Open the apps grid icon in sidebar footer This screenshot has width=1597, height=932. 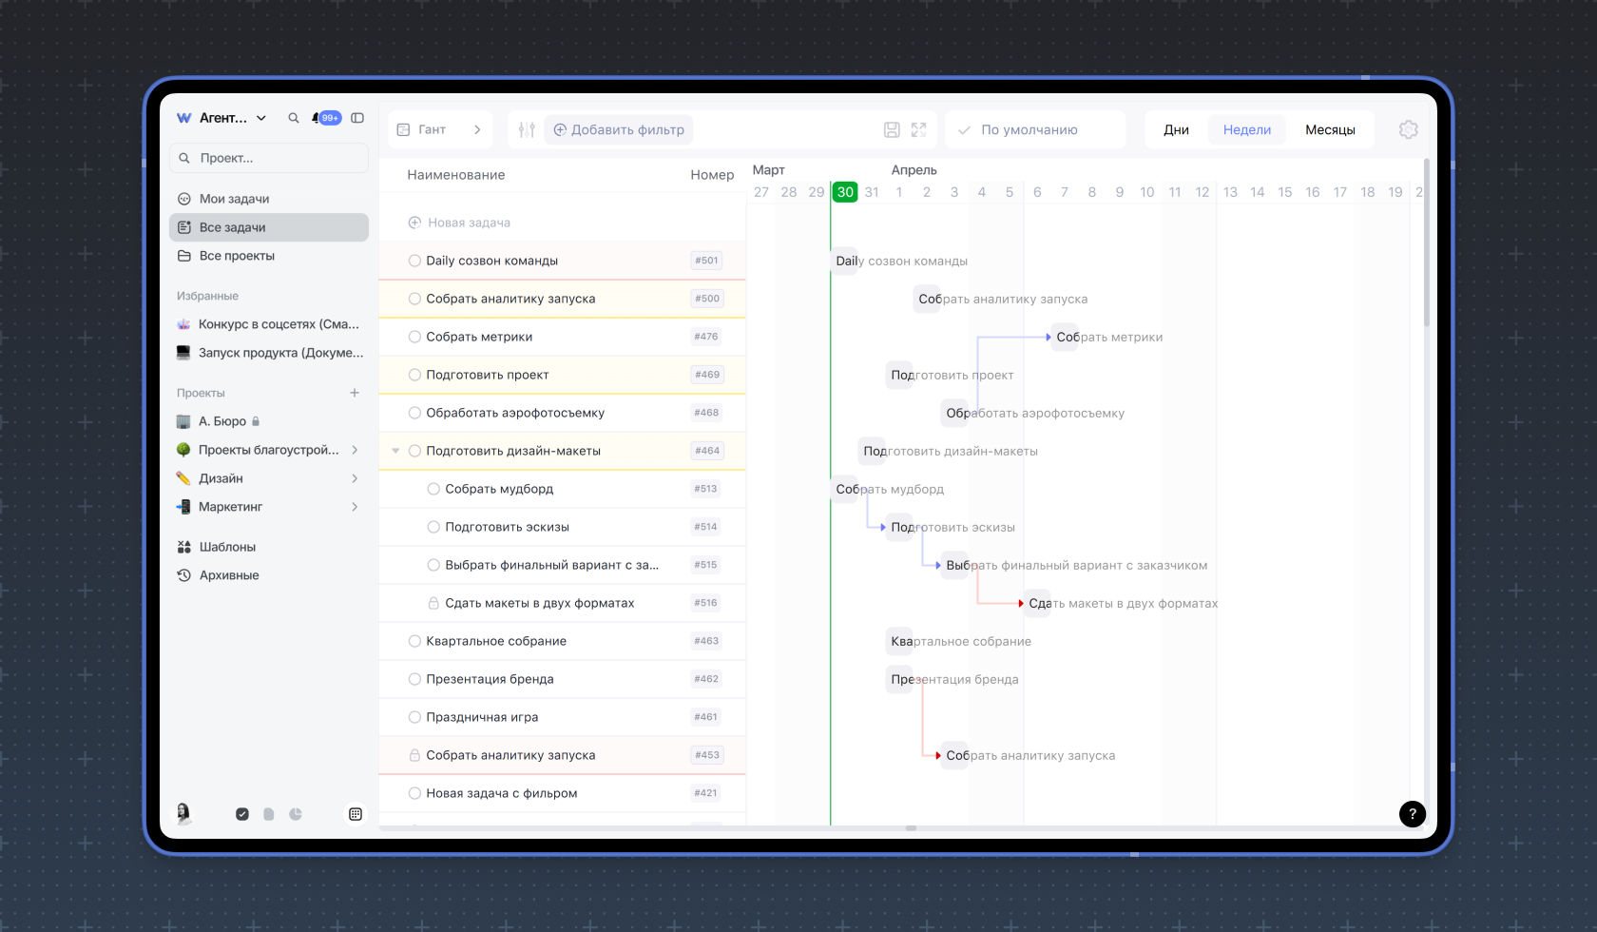click(356, 814)
